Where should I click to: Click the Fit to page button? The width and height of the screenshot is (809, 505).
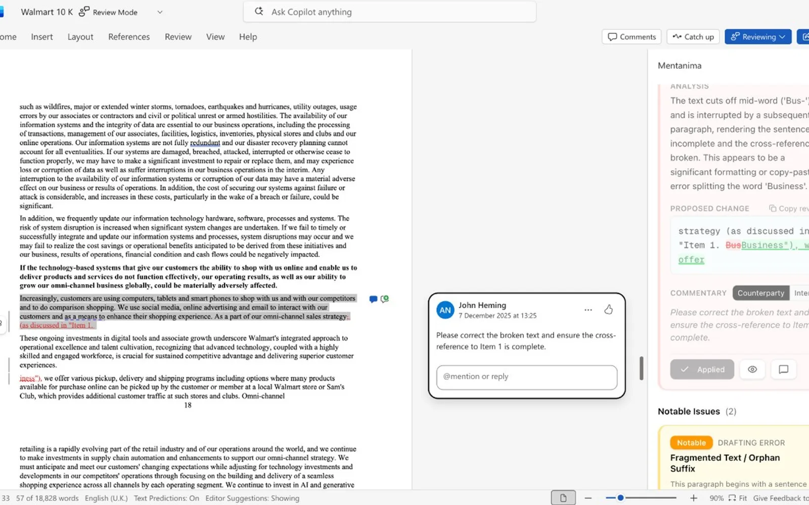coord(738,498)
